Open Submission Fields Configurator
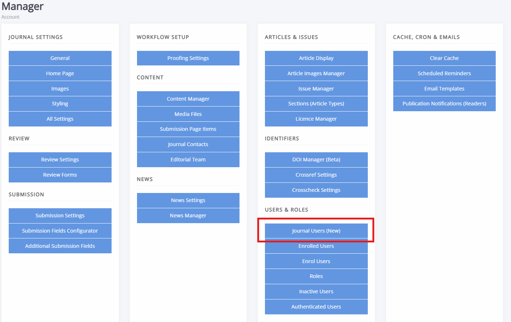Screen dimensions: 511x322 [60, 231]
